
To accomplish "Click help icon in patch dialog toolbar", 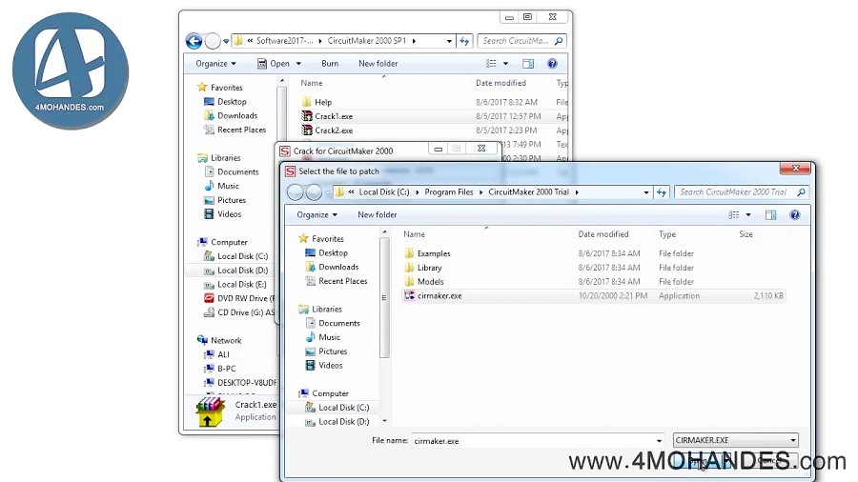I will [x=794, y=214].
